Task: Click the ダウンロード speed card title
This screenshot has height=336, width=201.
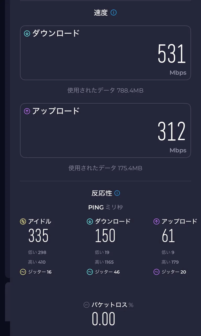Action: [56, 33]
